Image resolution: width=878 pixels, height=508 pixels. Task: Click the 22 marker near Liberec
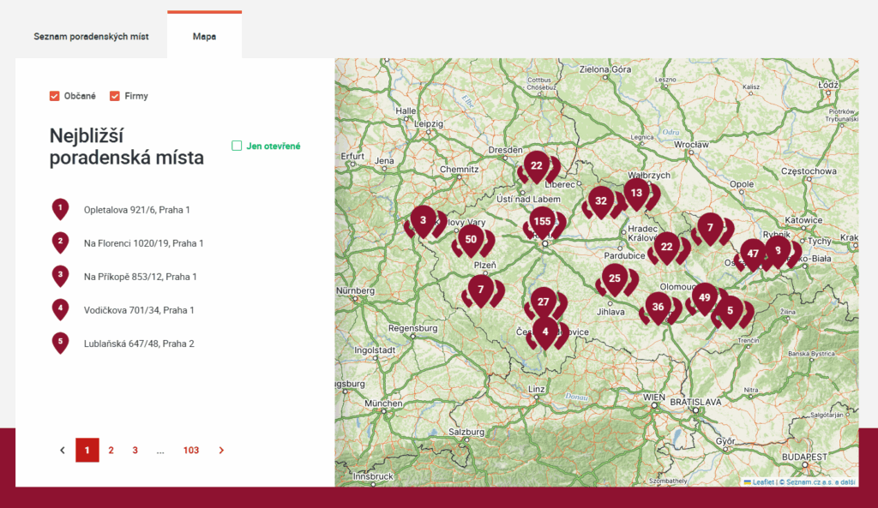click(537, 164)
